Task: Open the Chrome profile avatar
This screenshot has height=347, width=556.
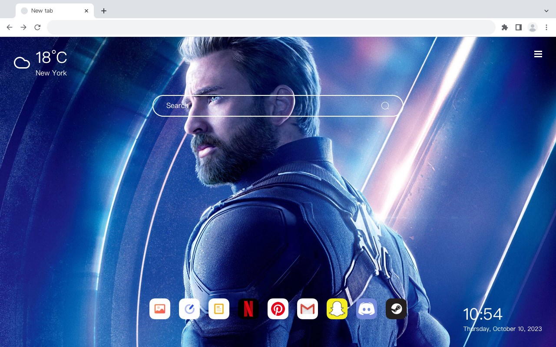Action: pos(533,27)
